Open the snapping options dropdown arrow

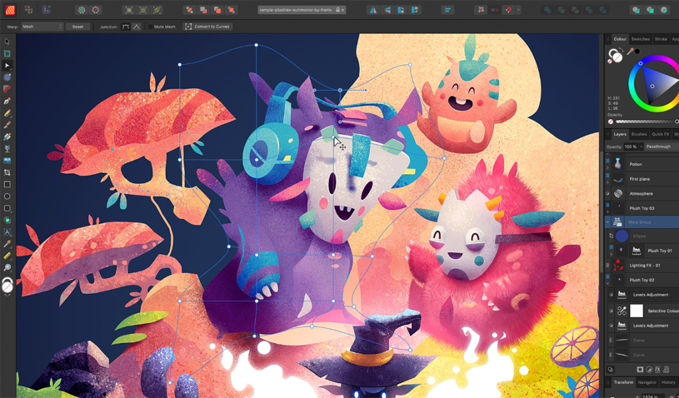click(x=519, y=10)
